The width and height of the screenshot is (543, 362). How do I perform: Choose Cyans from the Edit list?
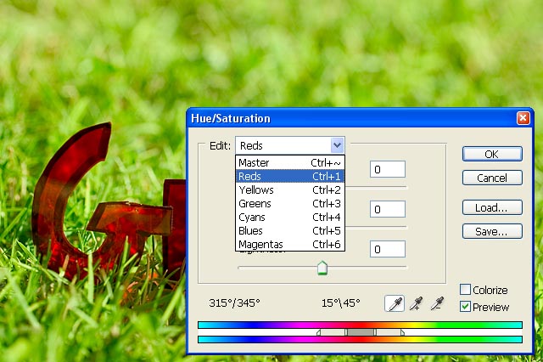[290, 217]
